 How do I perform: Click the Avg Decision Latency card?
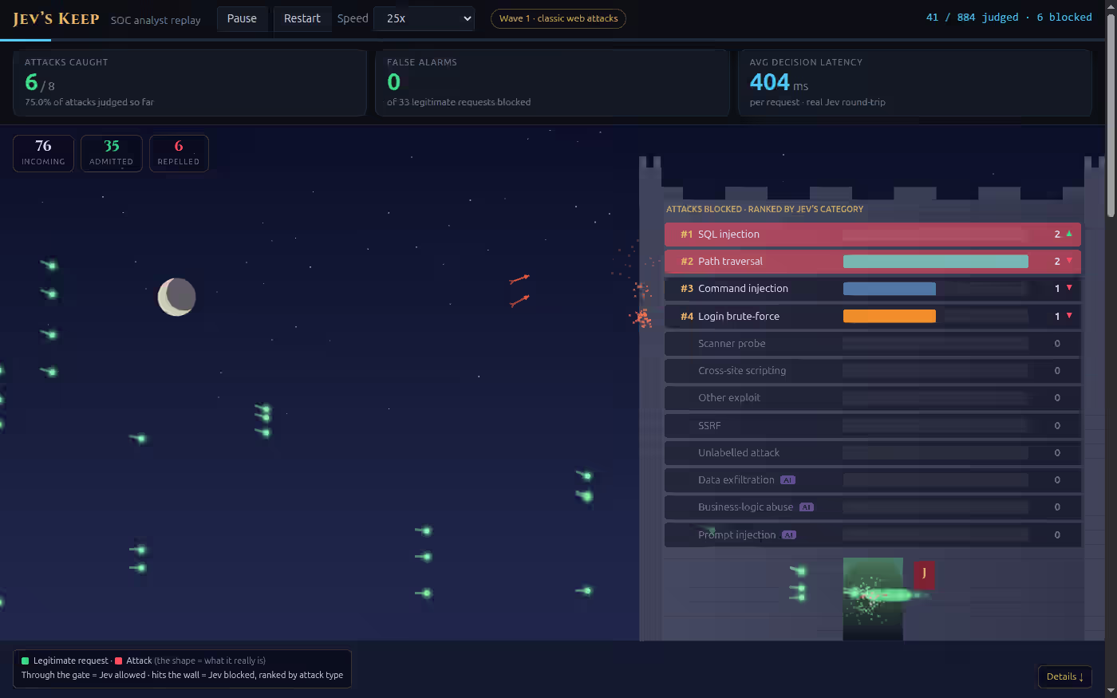(x=915, y=83)
